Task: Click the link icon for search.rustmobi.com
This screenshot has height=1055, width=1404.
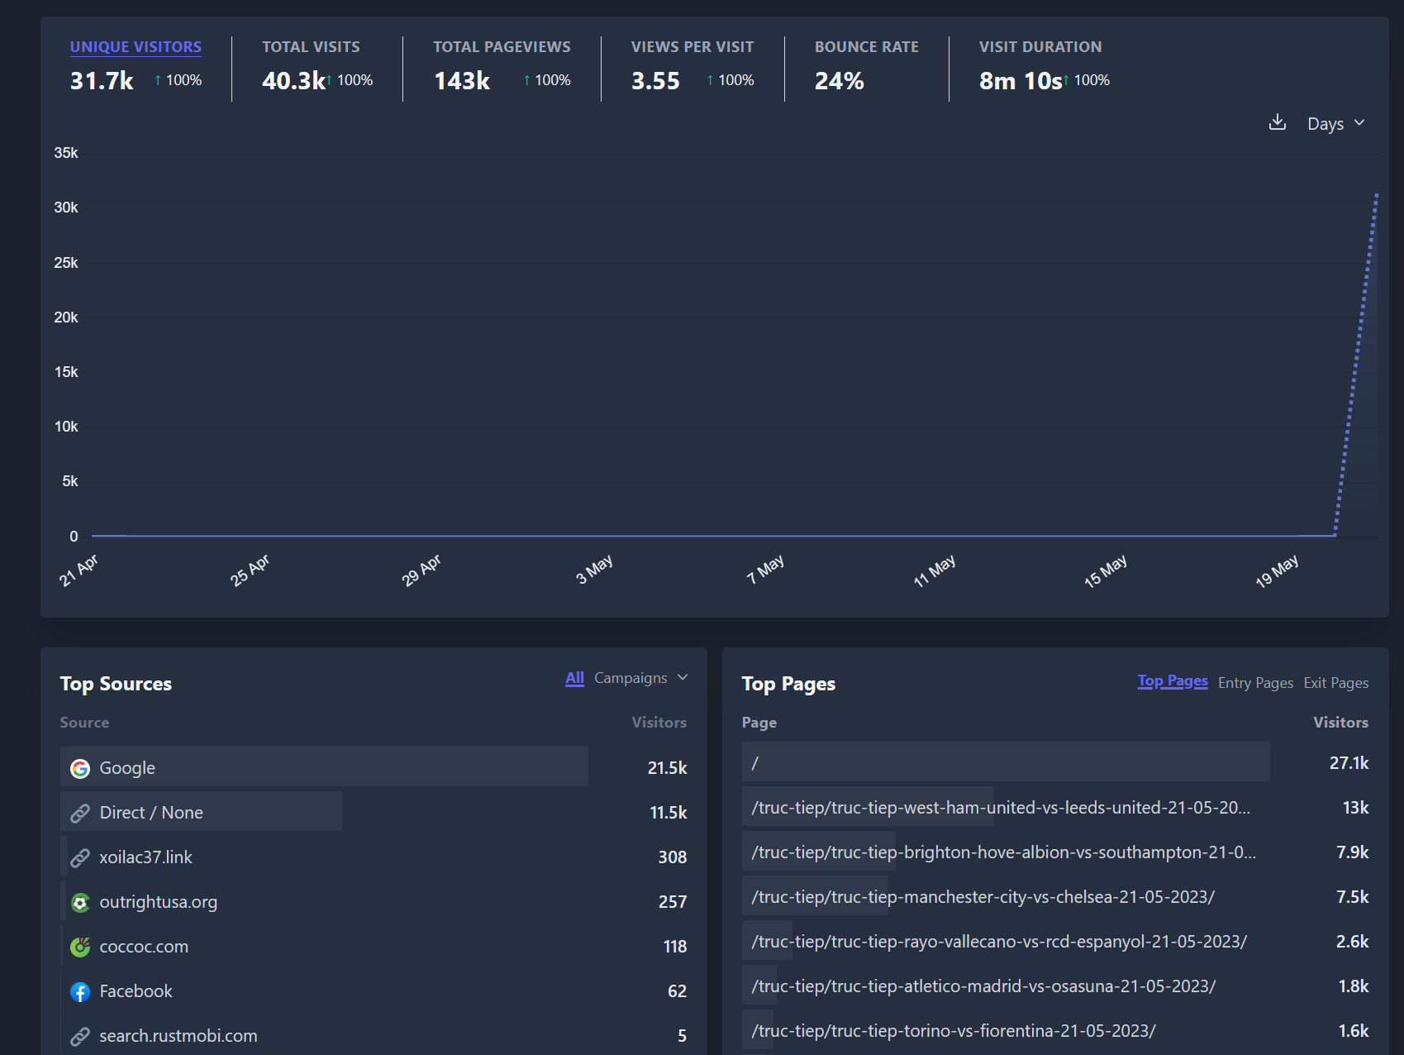Action: pyautogui.click(x=80, y=1035)
